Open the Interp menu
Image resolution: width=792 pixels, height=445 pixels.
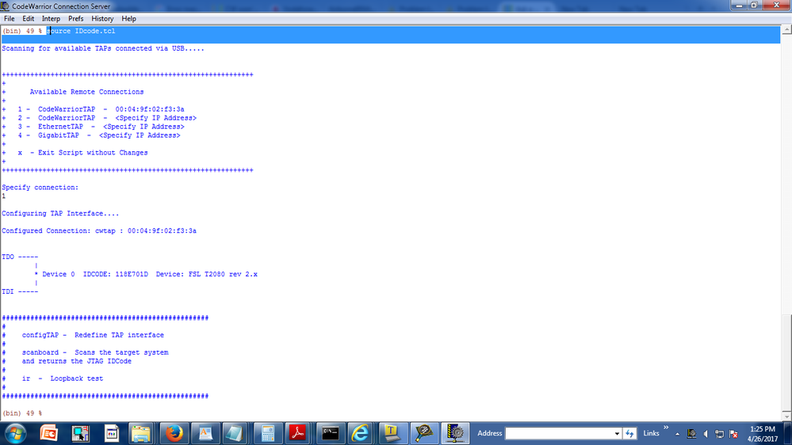pyautogui.click(x=51, y=19)
